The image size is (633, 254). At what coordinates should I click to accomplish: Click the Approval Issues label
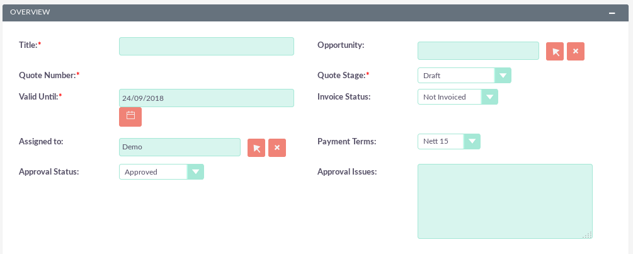(346, 171)
